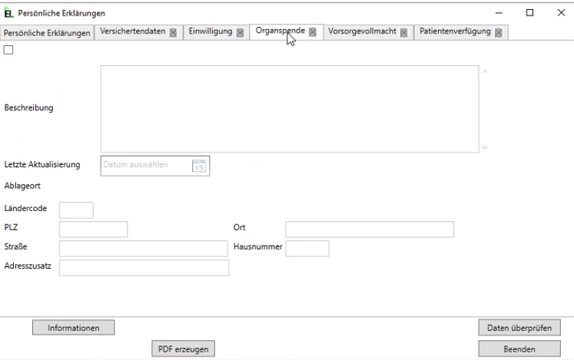Image resolution: width=574 pixels, height=360 pixels.
Task: Click the PDF erzeugen button
Action: click(x=183, y=348)
